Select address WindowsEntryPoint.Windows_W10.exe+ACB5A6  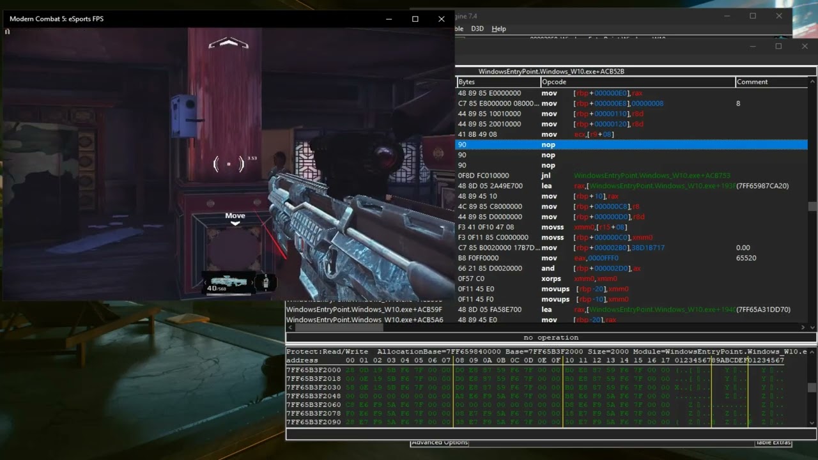point(365,319)
